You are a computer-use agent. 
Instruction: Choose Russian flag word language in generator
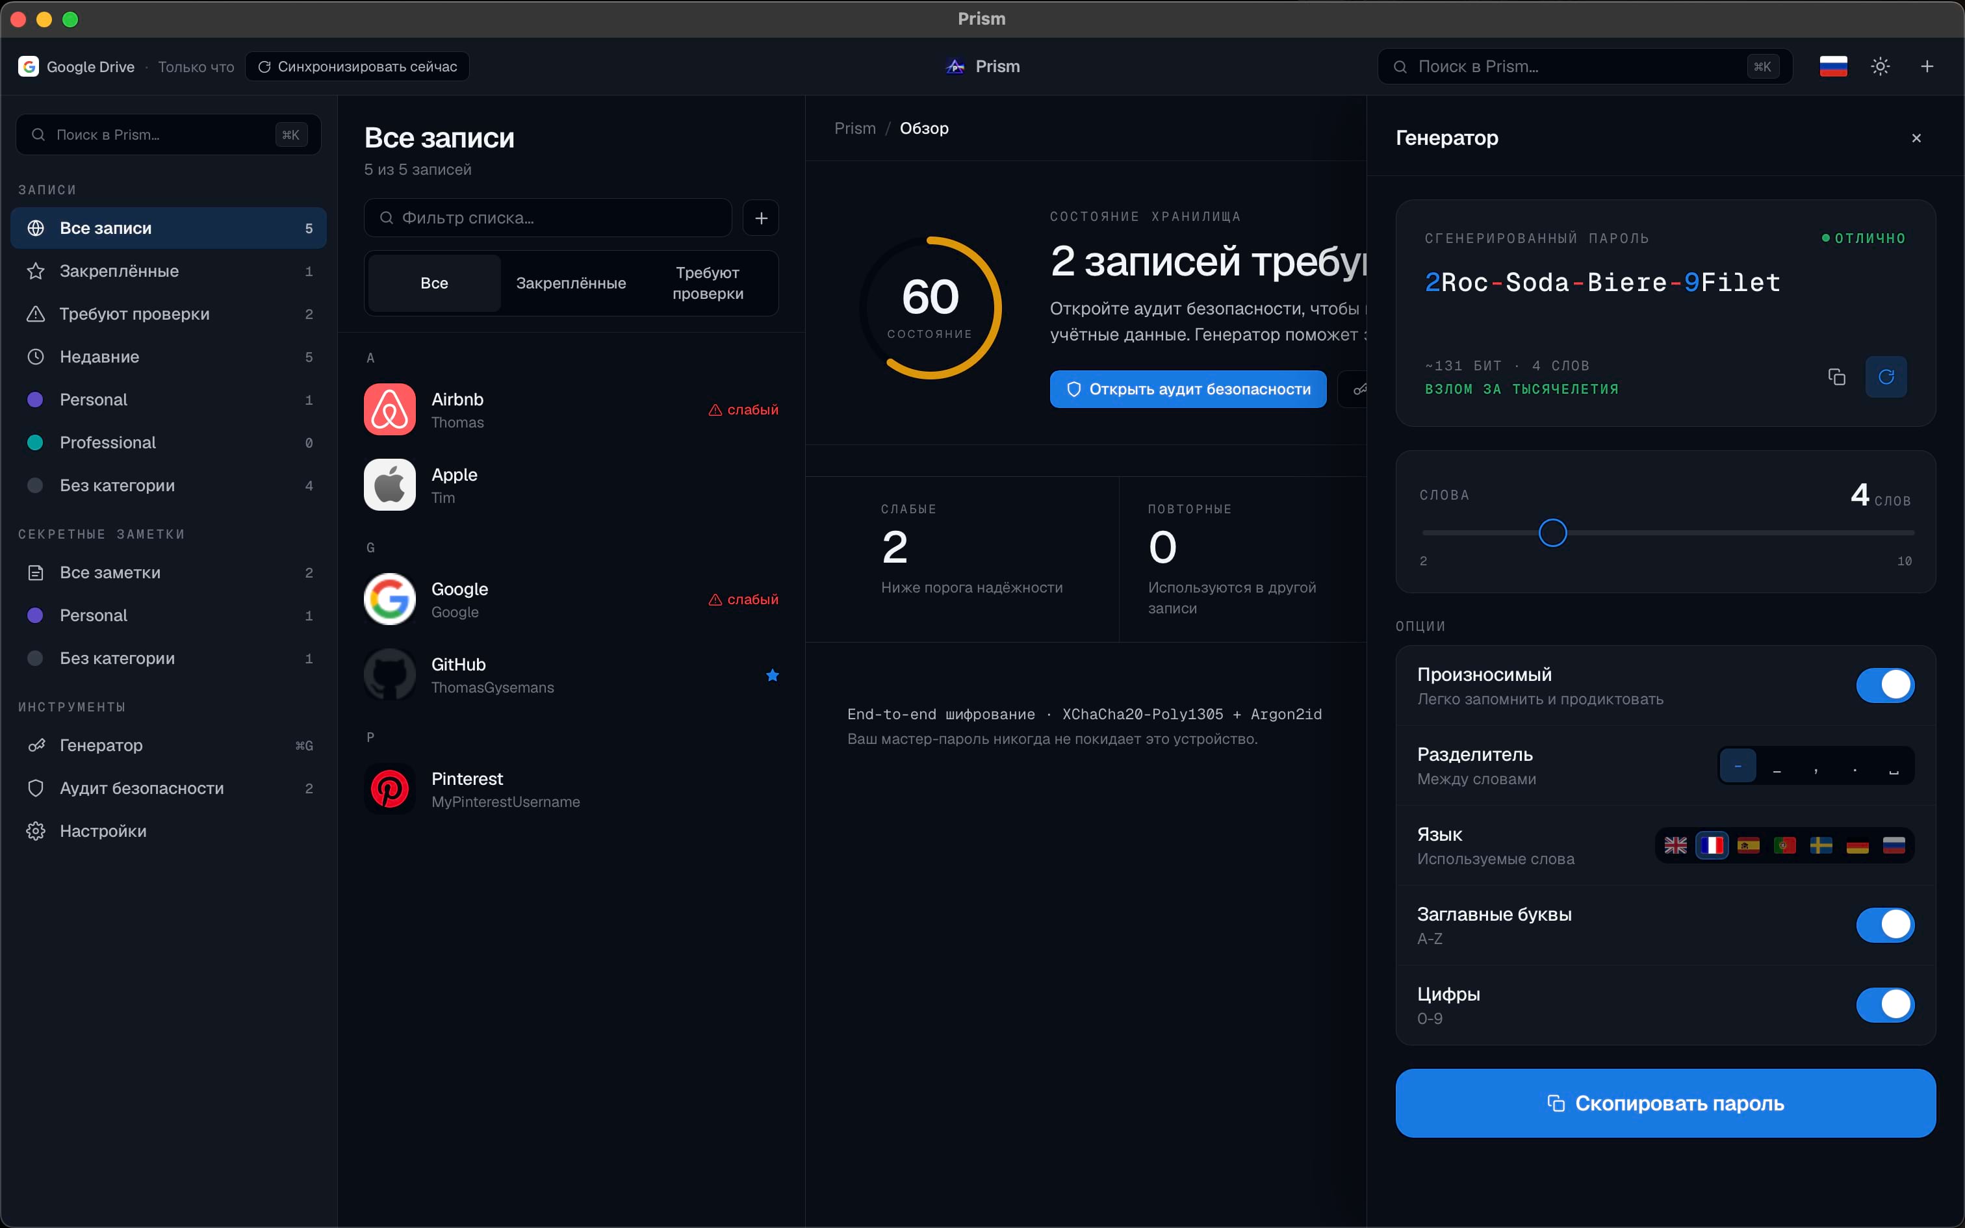click(x=1894, y=845)
